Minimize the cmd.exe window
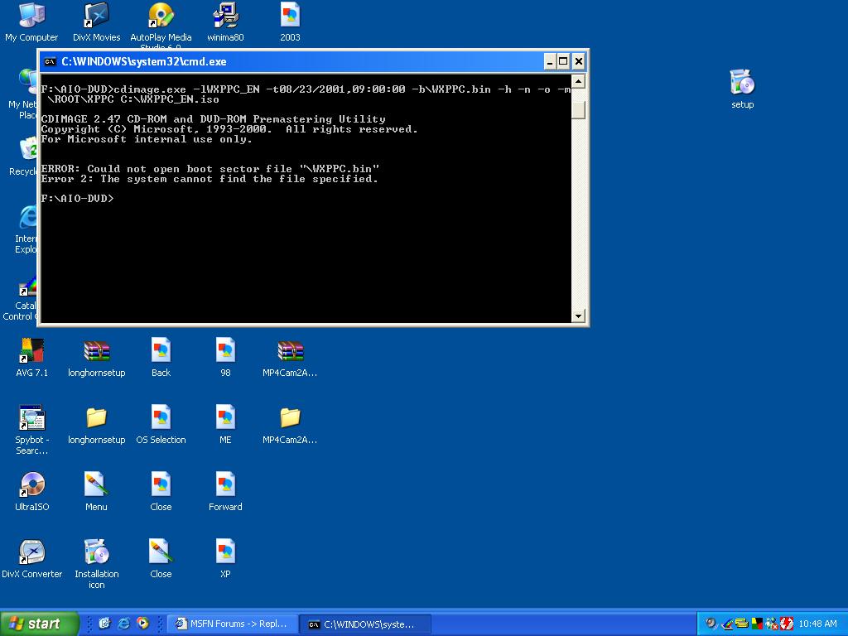848x636 pixels. click(x=550, y=61)
